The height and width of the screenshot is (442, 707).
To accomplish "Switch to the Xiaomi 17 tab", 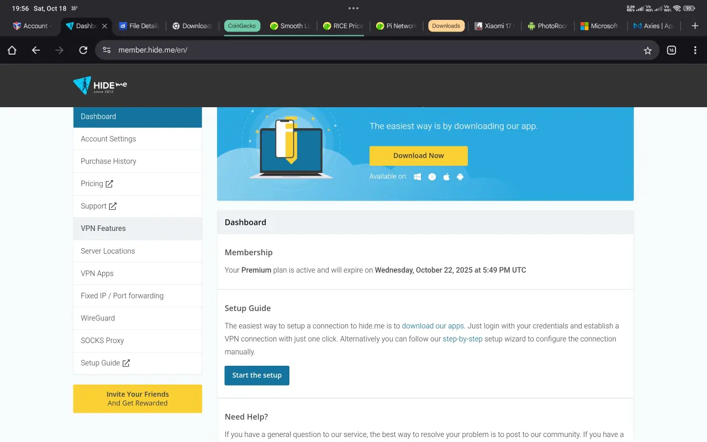I will 494,26.
